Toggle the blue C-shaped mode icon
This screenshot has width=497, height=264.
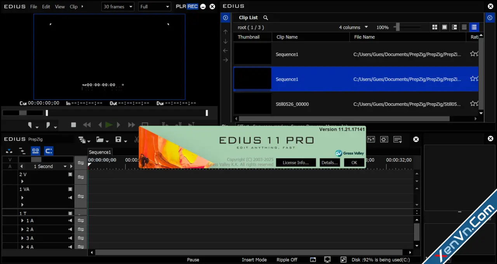(x=49, y=151)
